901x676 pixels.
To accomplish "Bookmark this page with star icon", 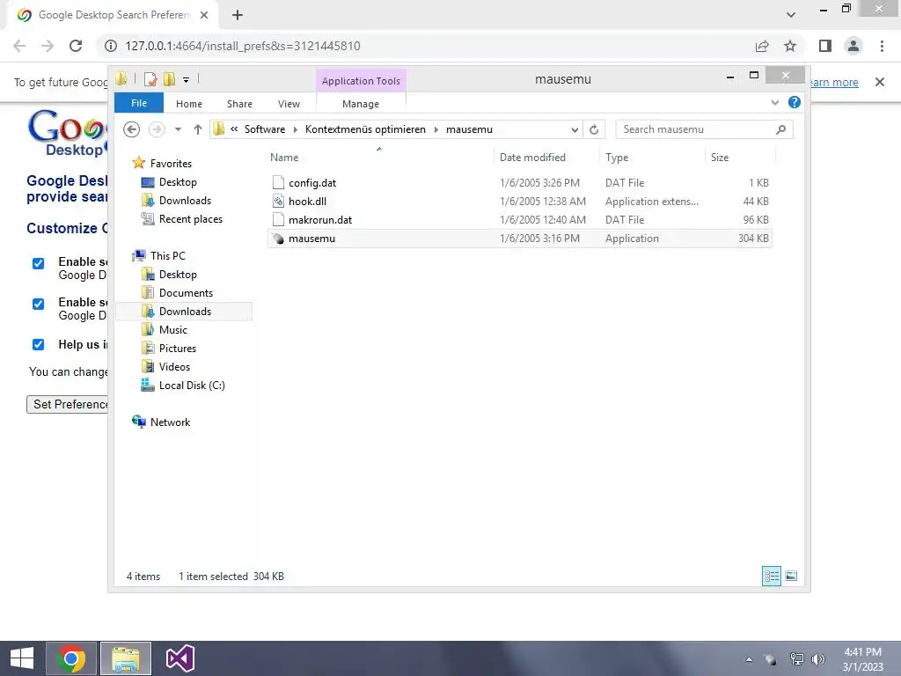I will tap(790, 46).
